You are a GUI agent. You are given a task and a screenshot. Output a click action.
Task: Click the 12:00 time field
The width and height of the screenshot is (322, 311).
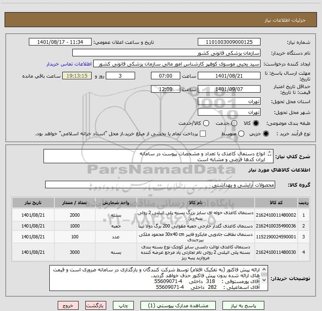click(x=166, y=89)
